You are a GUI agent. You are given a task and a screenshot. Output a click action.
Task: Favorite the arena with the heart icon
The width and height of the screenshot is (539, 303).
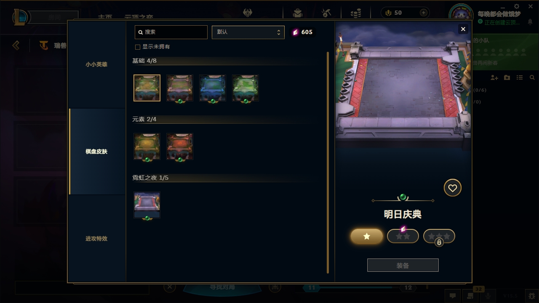click(453, 188)
